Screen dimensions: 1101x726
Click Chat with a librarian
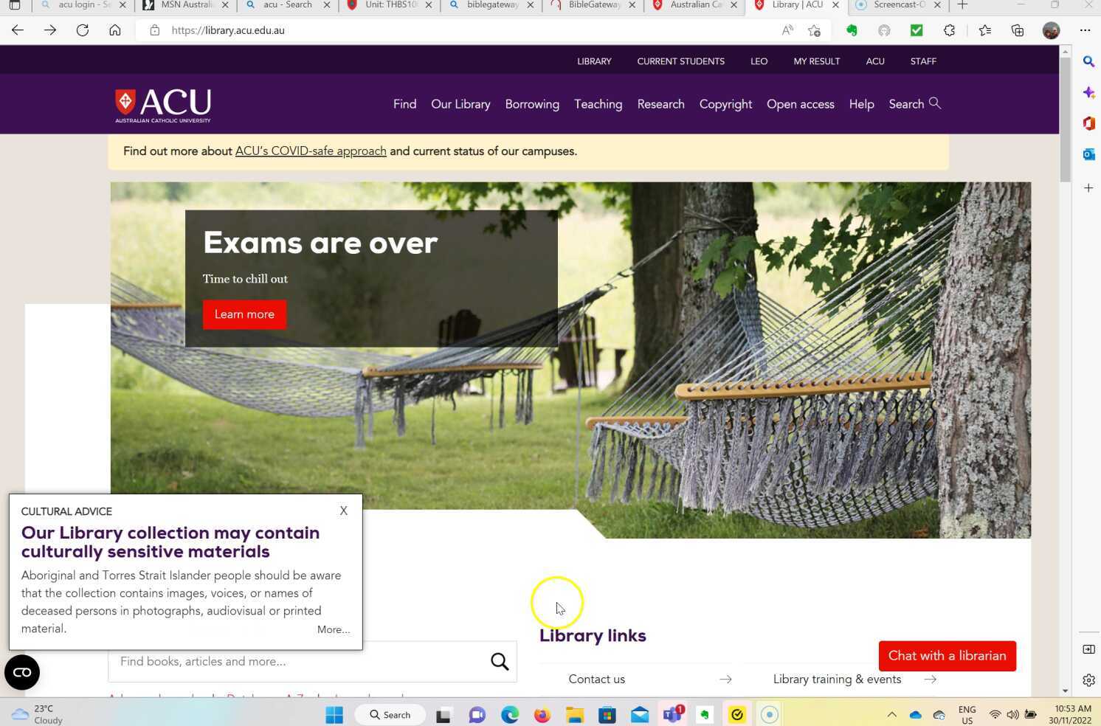[x=948, y=656]
